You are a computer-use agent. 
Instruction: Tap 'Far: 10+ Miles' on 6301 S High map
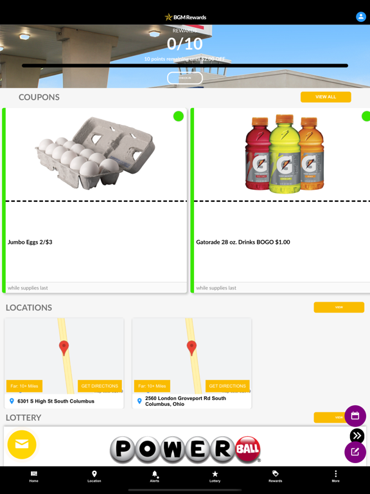point(24,386)
